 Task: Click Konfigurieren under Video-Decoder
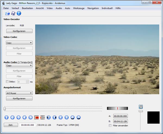click(19, 31)
